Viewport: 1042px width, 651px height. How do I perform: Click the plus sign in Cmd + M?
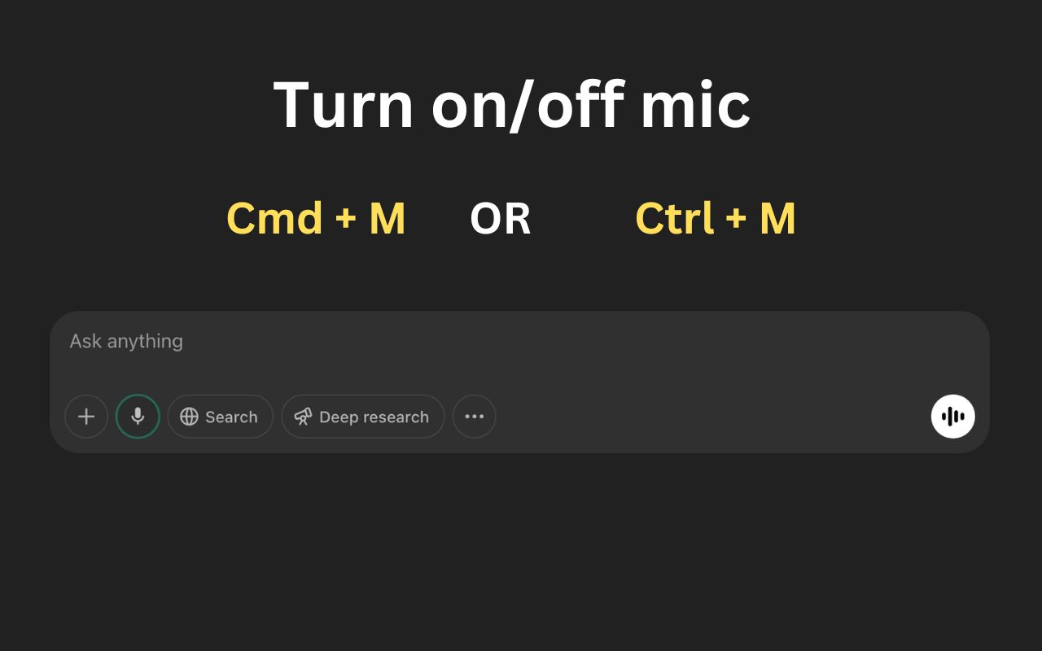tap(345, 220)
